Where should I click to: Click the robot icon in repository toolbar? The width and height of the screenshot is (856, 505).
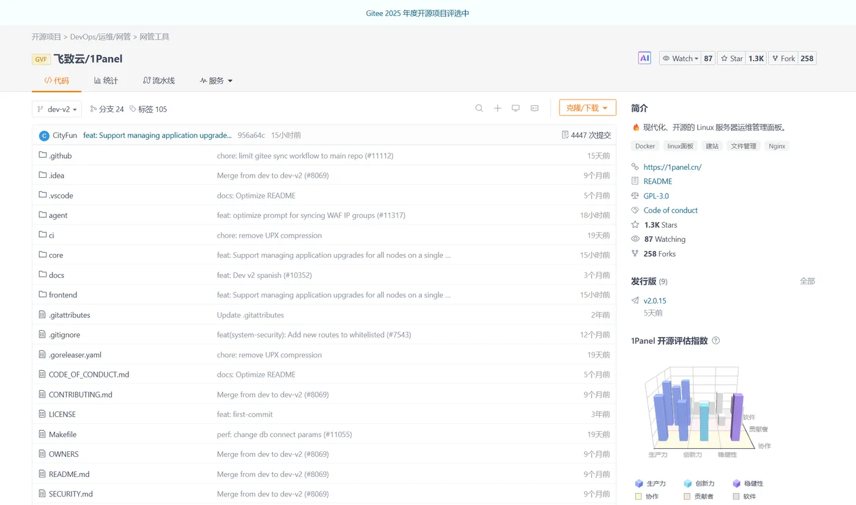click(534, 108)
